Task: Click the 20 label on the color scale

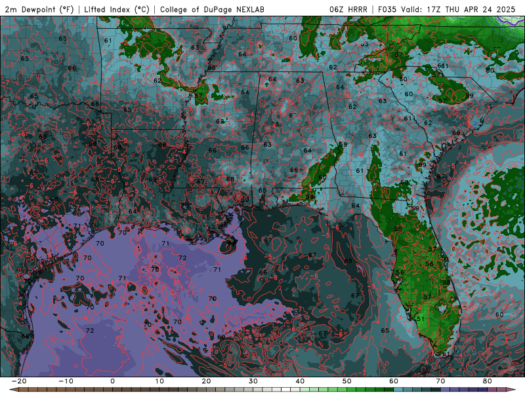Action: 206,381
